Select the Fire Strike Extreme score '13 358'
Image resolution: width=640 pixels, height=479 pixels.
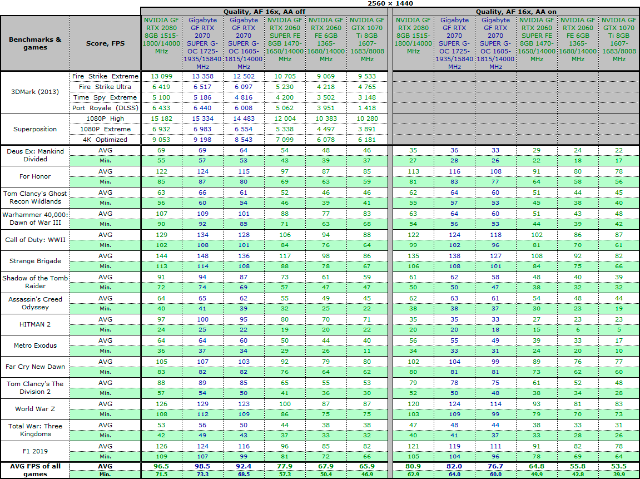(203, 76)
